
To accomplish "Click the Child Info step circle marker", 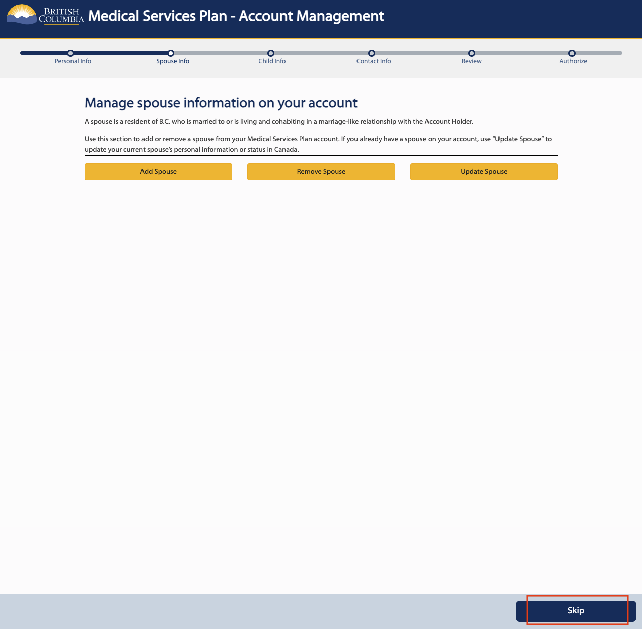I will 271,53.
